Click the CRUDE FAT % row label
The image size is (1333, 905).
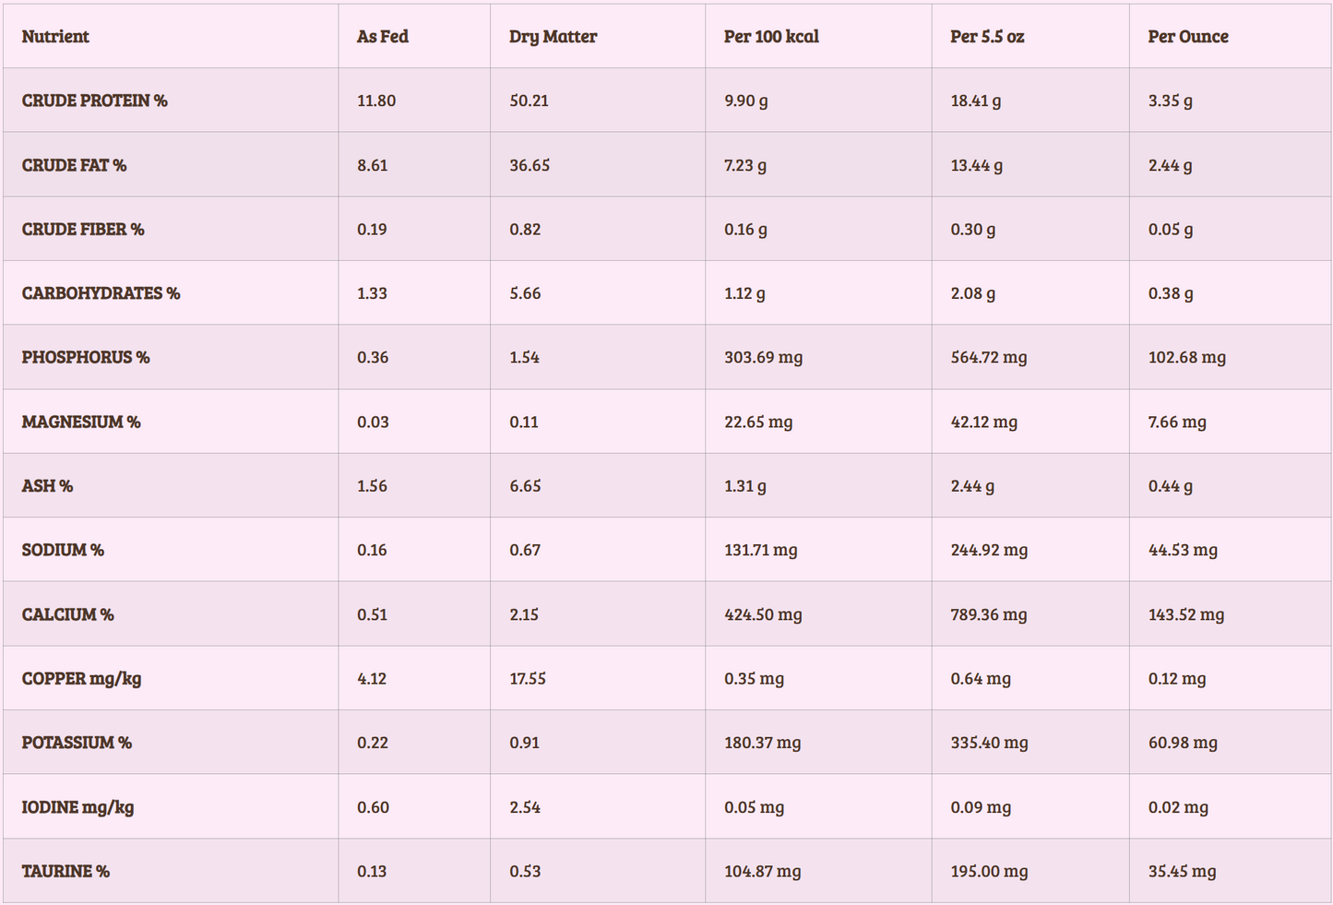click(x=74, y=165)
